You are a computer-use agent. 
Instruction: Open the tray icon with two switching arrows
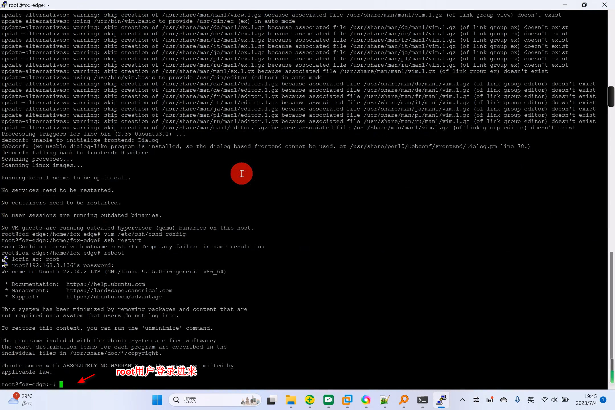(476, 400)
